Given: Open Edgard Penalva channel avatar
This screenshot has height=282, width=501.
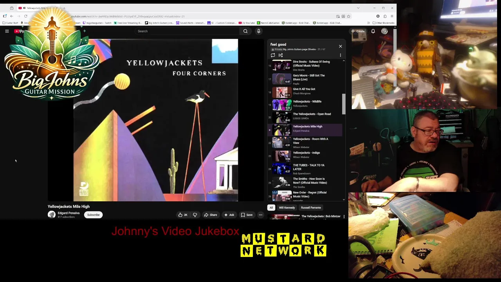Looking at the screenshot, I should pyautogui.click(x=52, y=215).
